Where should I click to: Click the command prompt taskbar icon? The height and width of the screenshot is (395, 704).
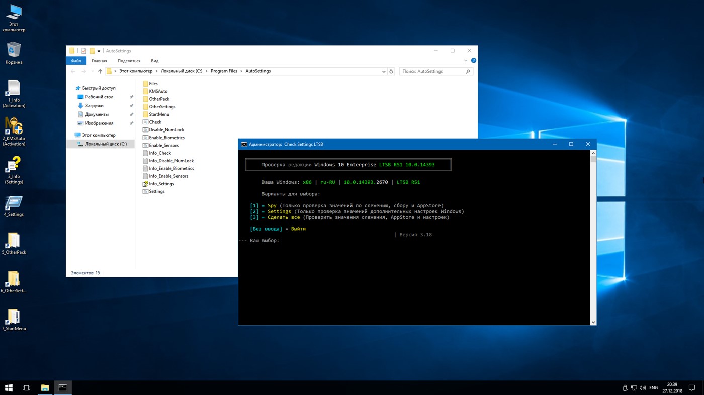coord(63,387)
